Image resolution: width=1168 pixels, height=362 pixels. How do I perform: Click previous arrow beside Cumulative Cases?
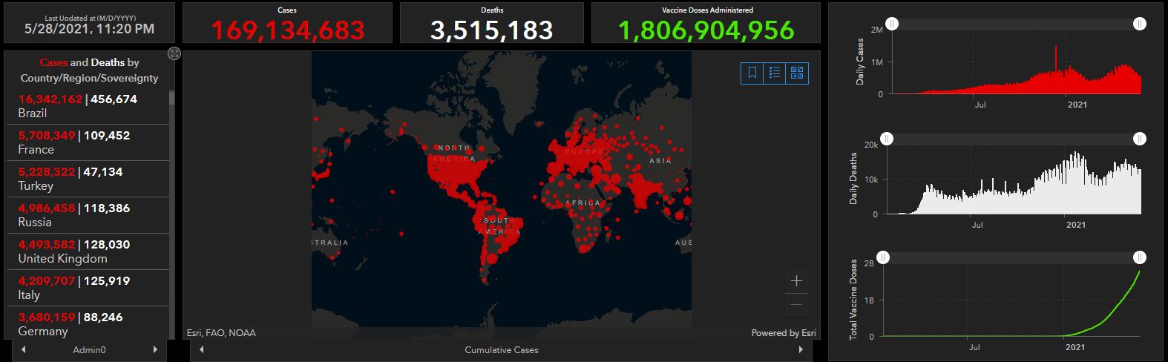(x=200, y=349)
